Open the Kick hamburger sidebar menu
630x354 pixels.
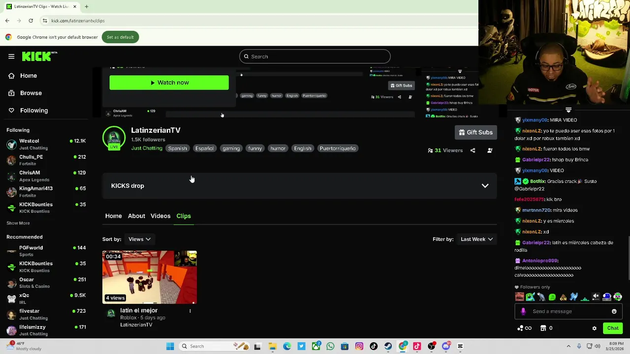(x=11, y=57)
